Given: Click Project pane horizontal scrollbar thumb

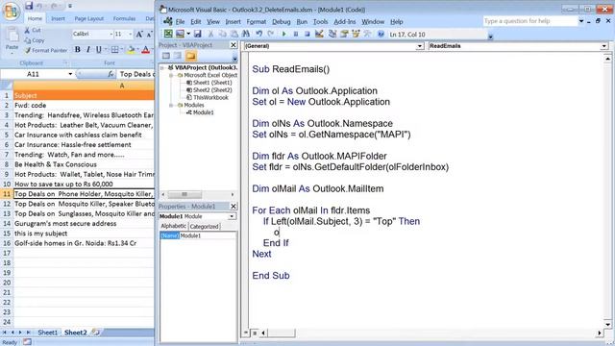Looking at the screenshot, I should pos(184,194).
